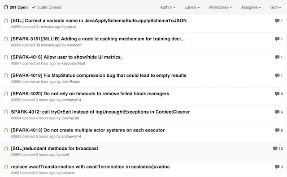Click the comment bubble for the awaitTermination PR
The width and height of the screenshot is (287, 177).
click(277, 167)
